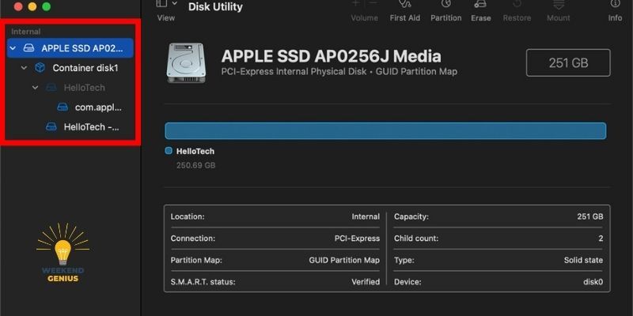Click the Disk Utility window title

click(215, 7)
